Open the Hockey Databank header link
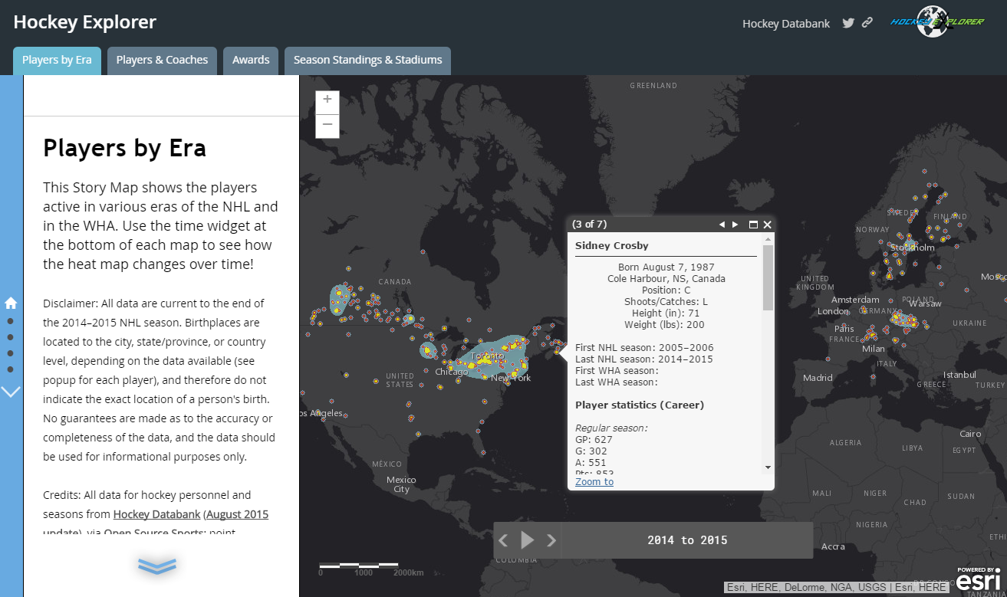The width and height of the screenshot is (1007, 597). [x=786, y=24]
